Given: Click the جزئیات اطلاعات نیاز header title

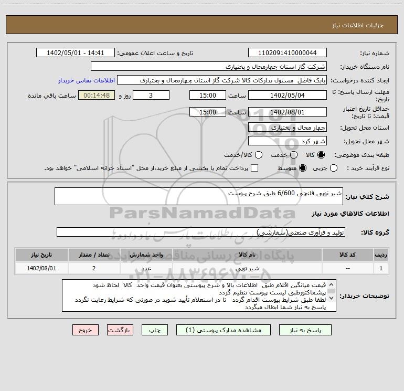Looking at the screenshot, I should click(x=357, y=25).
